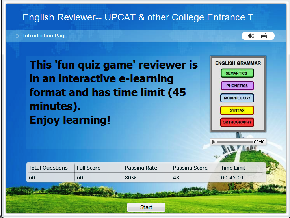This screenshot has width=290, height=218.
Task: Click the blue MORPHOLOGY label
Action: pyautogui.click(x=237, y=98)
